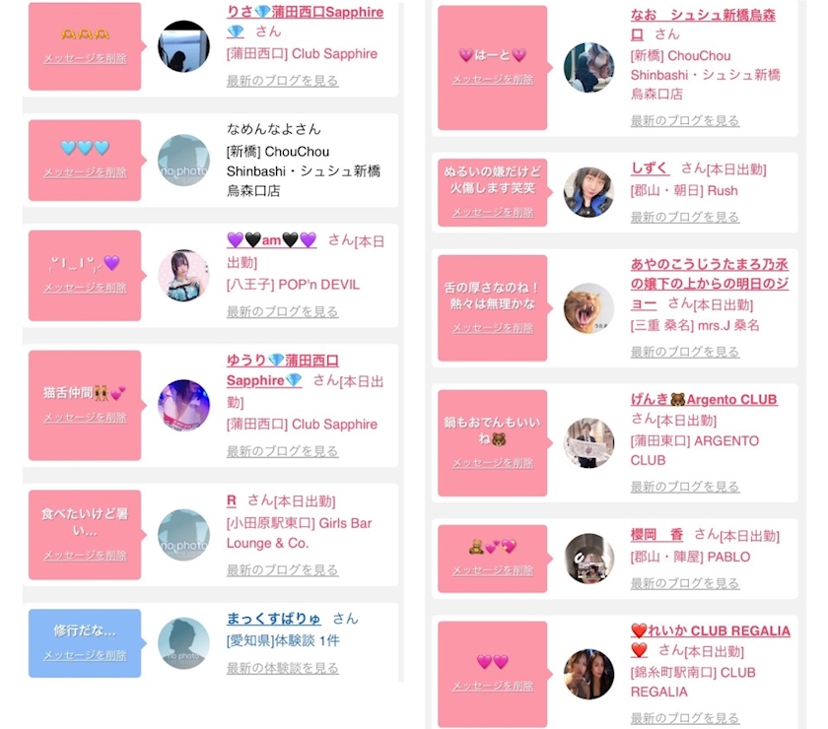This screenshot has width=828, height=729.
Task: Open the ゆうり蒲田西口 Sapphire name link
Action: 264,370
